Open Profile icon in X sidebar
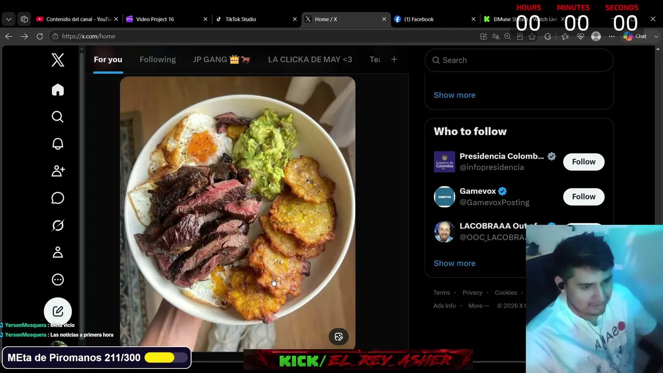Screen dimensions: 663x373 (x=57, y=252)
